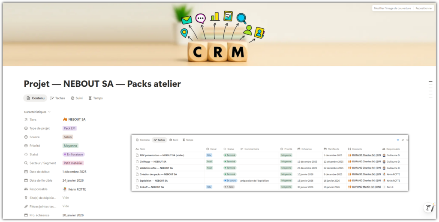439x222 pixels.
Task: Click the Kévin ROTTE responsable value in properties
Action: coord(74,189)
